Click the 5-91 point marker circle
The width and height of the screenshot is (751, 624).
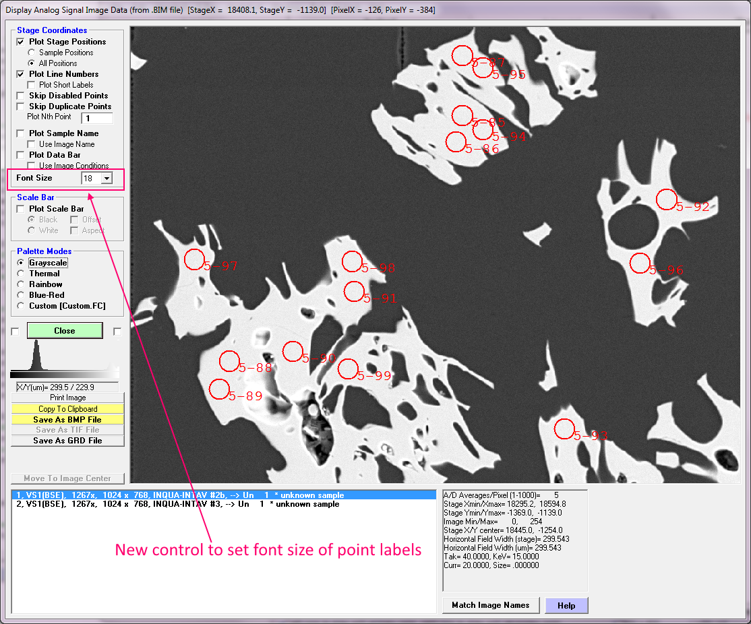click(x=354, y=292)
